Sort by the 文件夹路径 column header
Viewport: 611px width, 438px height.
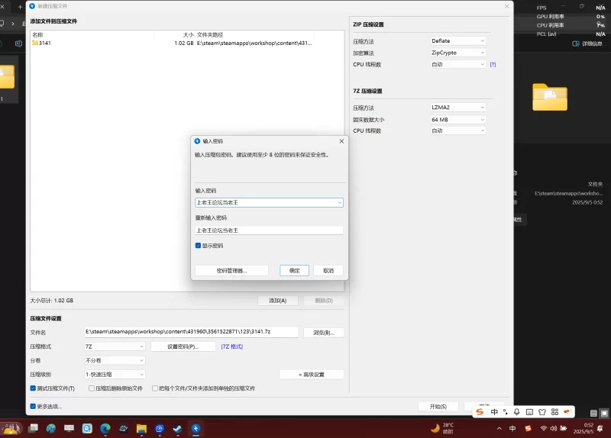210,34
